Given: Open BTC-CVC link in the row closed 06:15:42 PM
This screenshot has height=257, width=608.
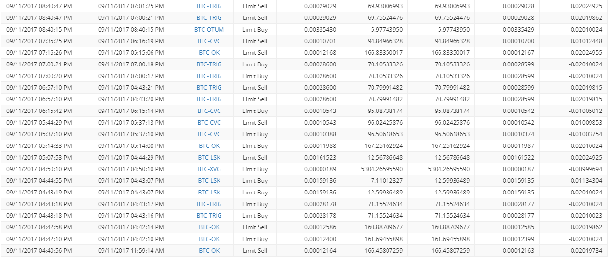Looking at the screenshot, I should click(x=209, y=111).
